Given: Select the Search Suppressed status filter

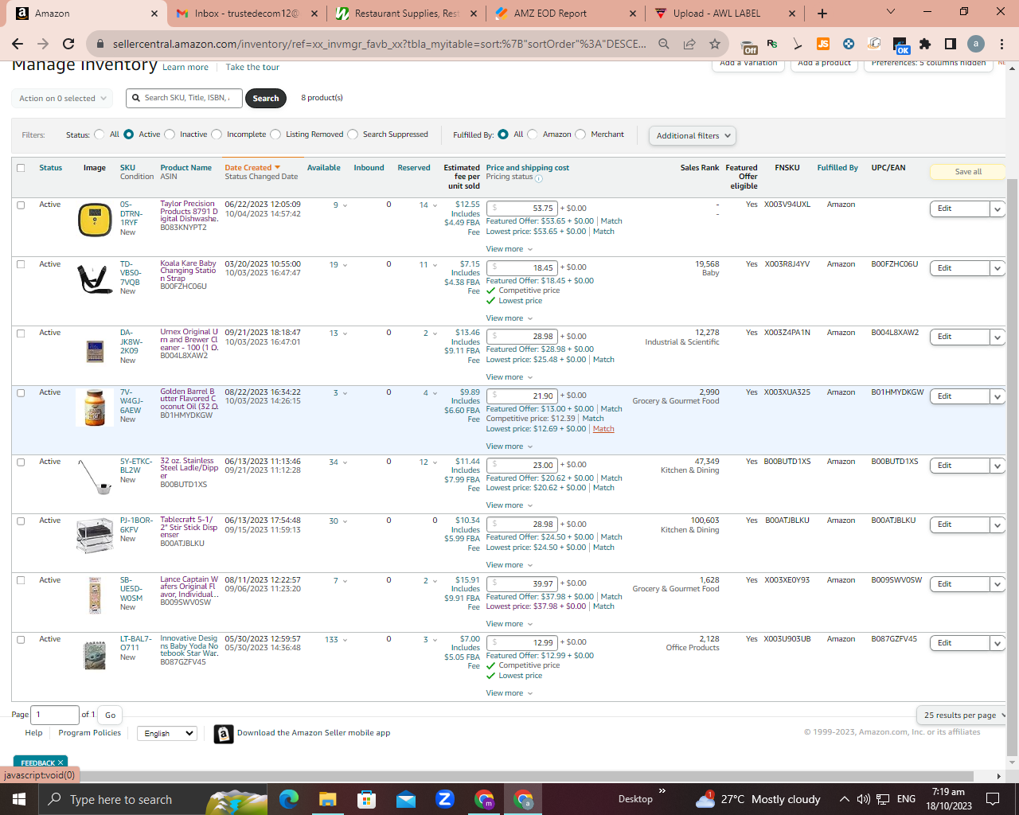Looking at the screenshot, I should 353,135.
